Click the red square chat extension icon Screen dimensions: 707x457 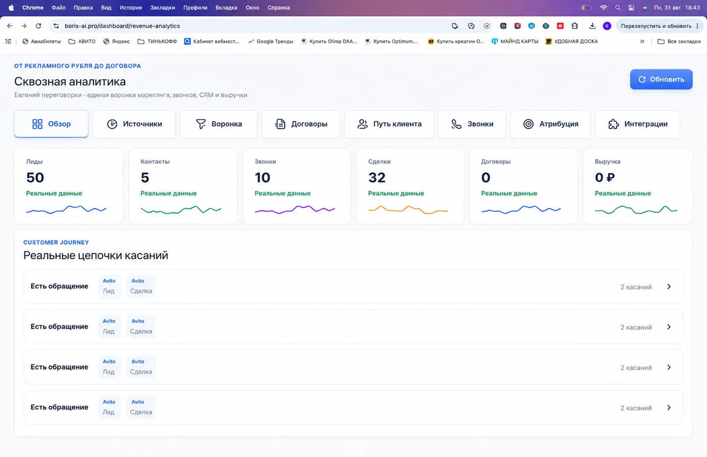[x=560, y=26]
